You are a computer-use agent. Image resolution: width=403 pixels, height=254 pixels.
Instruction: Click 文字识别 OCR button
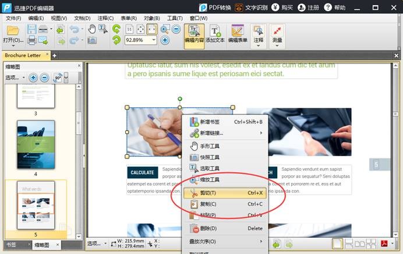pyautogui.click(x=251, y=8)
